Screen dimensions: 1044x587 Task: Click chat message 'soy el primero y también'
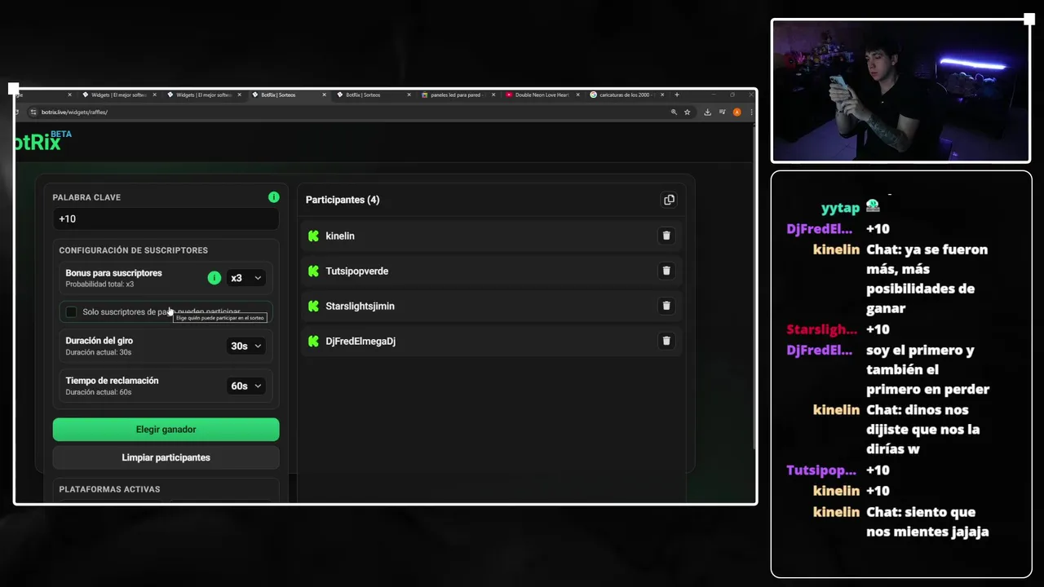pos(927,369)
